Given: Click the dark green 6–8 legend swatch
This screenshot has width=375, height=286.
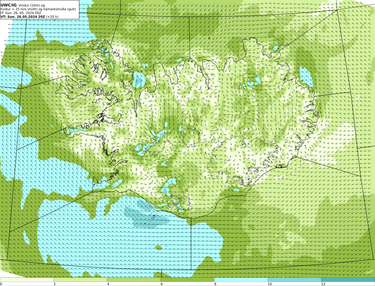Looking at the screenshot, I should pyautogui.click(x=187, y=280).
